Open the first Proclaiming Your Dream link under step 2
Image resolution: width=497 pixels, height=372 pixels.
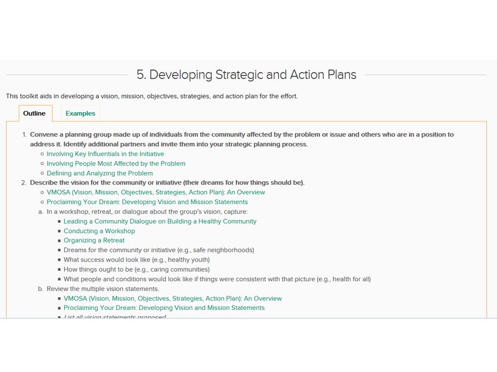[x=147, y=202]
